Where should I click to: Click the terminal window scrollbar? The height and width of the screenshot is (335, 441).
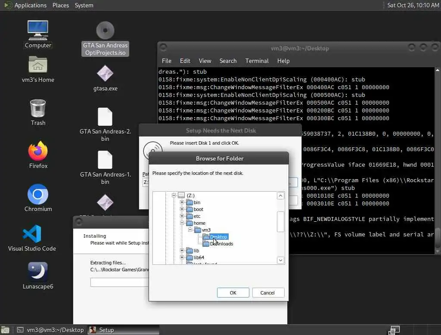438,161
